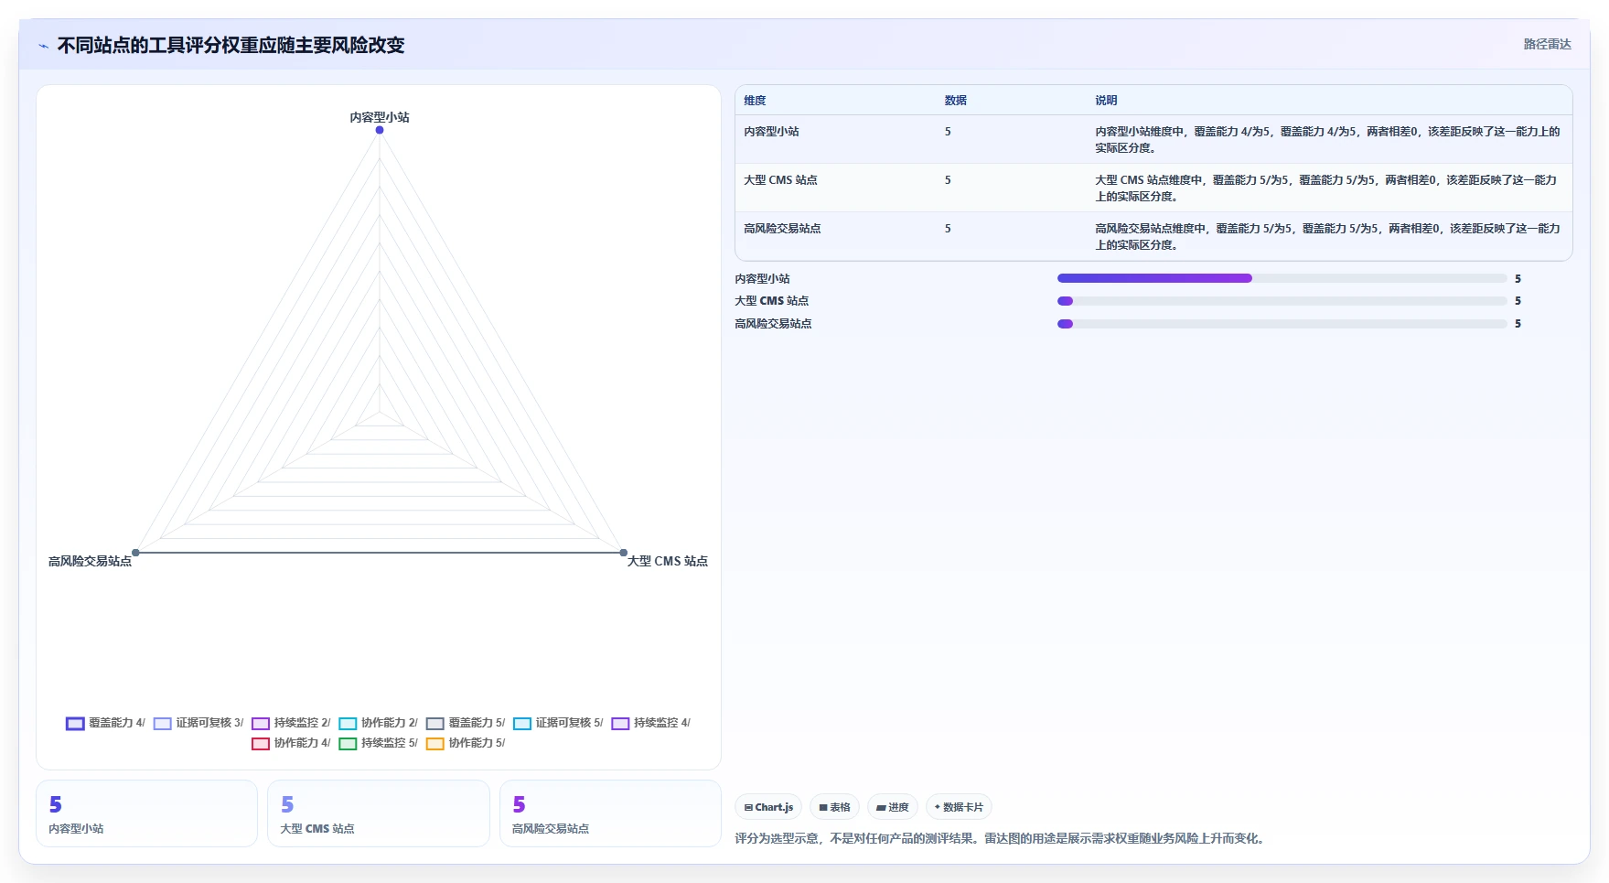This screenshot has height=883, width=1609.
Task: Click the 高风险交易站点 label in the progress list
Action: (773, 324)
